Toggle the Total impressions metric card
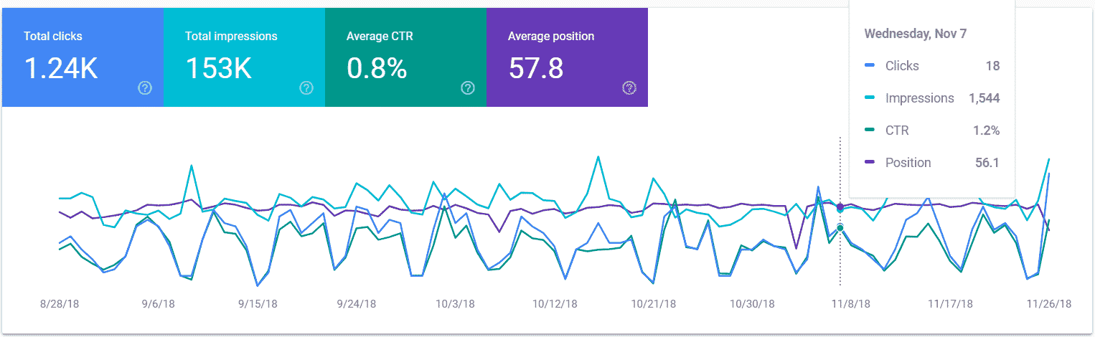Screen dimensions: 1095x337 [244, 57]
